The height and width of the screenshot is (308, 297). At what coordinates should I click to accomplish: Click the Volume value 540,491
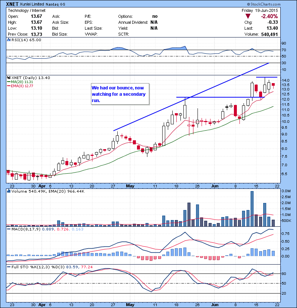point(270,35)
